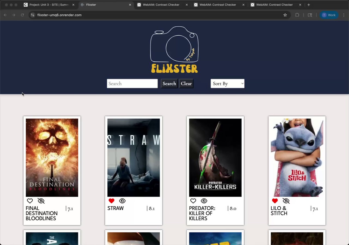The height and width of the screenshot is (245, 349).
Task: Focus the Search text field
Action: (x=132, y=83)
